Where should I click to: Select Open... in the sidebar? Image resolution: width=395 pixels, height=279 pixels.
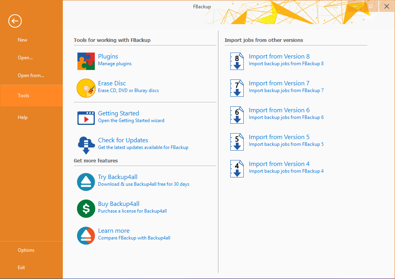point(25,58)
